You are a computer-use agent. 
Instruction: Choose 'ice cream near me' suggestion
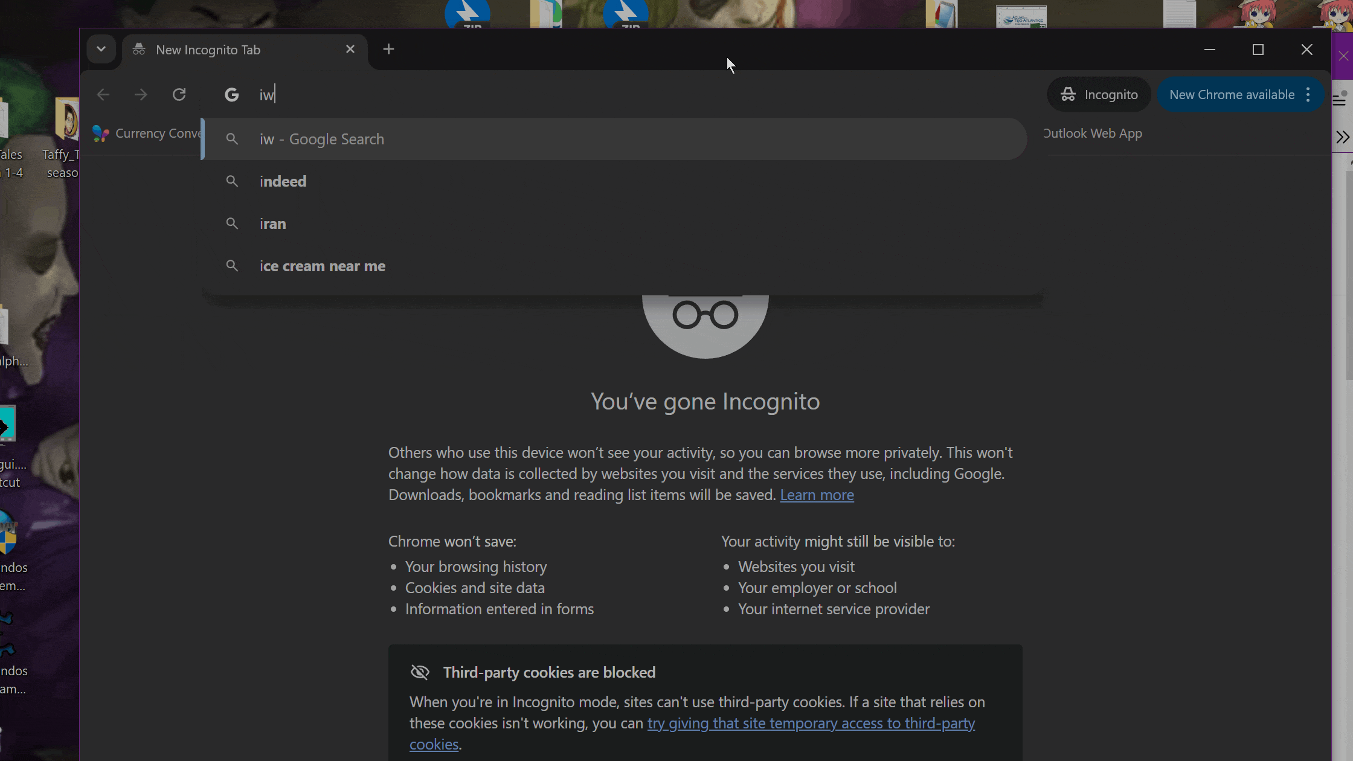322,266
